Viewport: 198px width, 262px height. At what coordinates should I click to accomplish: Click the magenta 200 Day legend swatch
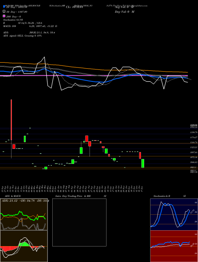pos(4,16)
